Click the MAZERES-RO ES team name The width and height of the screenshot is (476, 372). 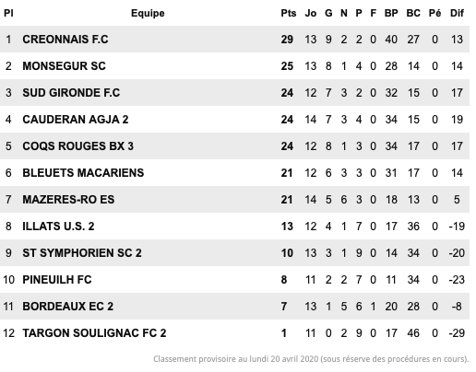click(68, 200)
